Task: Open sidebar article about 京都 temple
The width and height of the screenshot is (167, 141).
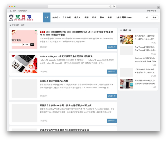Action: (x=145, y=71)
